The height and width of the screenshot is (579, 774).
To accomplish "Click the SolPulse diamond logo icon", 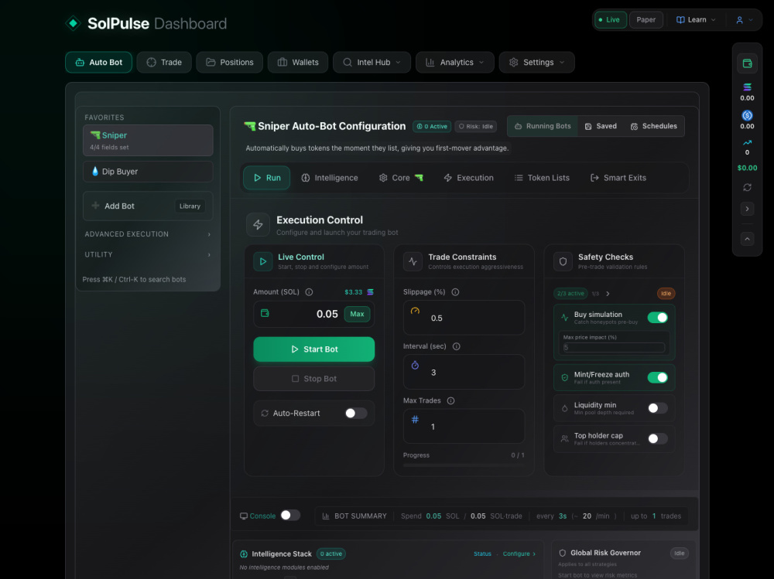I will (73, 23).
